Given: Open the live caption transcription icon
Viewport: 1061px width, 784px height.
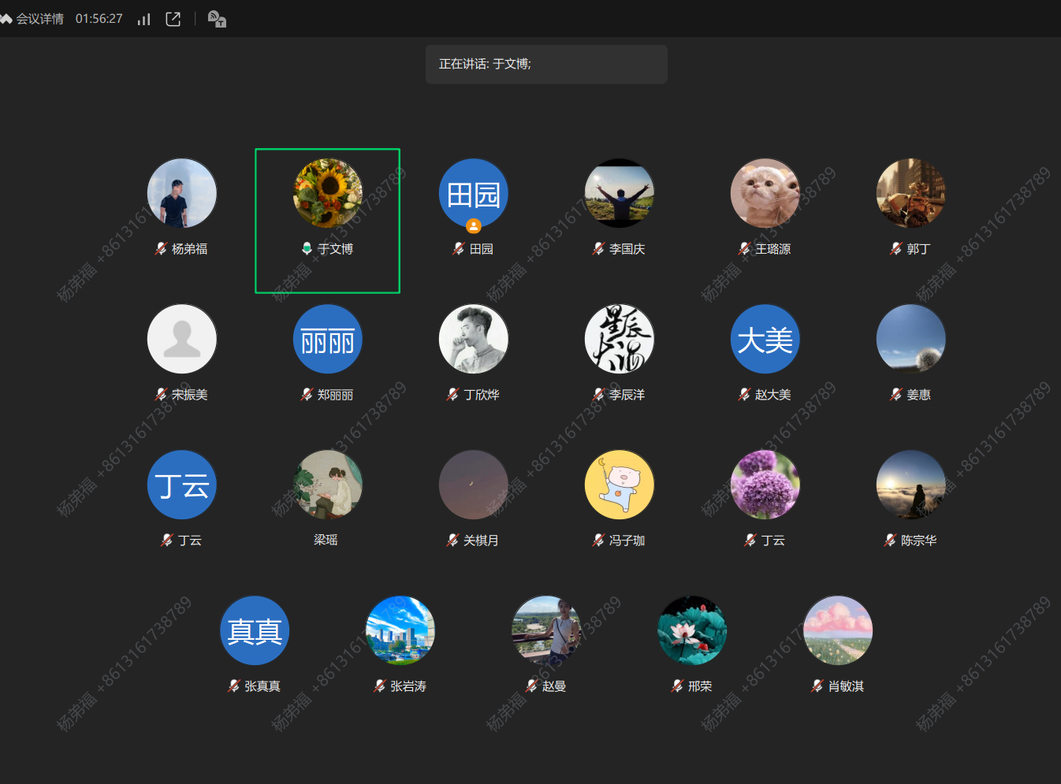Looking at the screenshot, I should click(217, 19).
